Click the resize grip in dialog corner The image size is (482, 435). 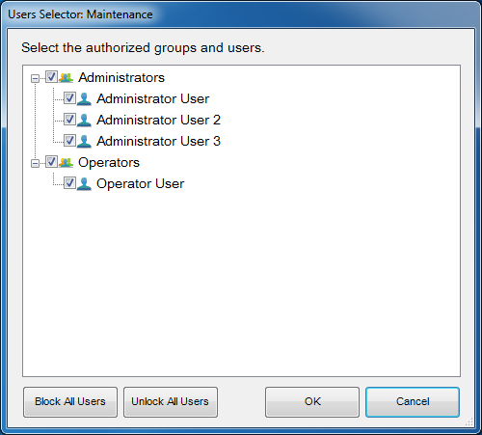pyautogui.click(x=469, y=421)
